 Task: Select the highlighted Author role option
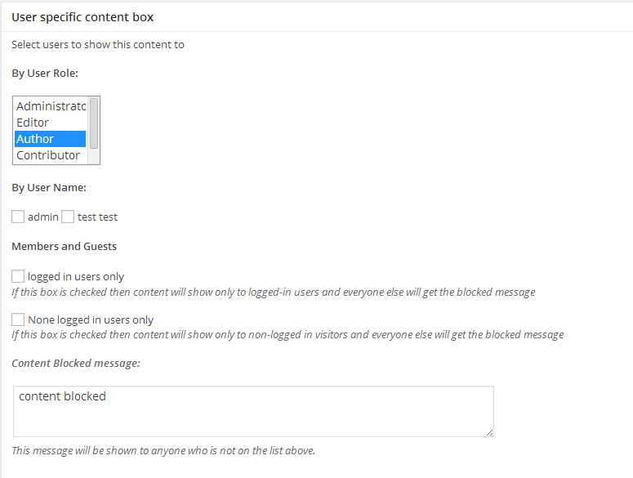coord(35,139)
